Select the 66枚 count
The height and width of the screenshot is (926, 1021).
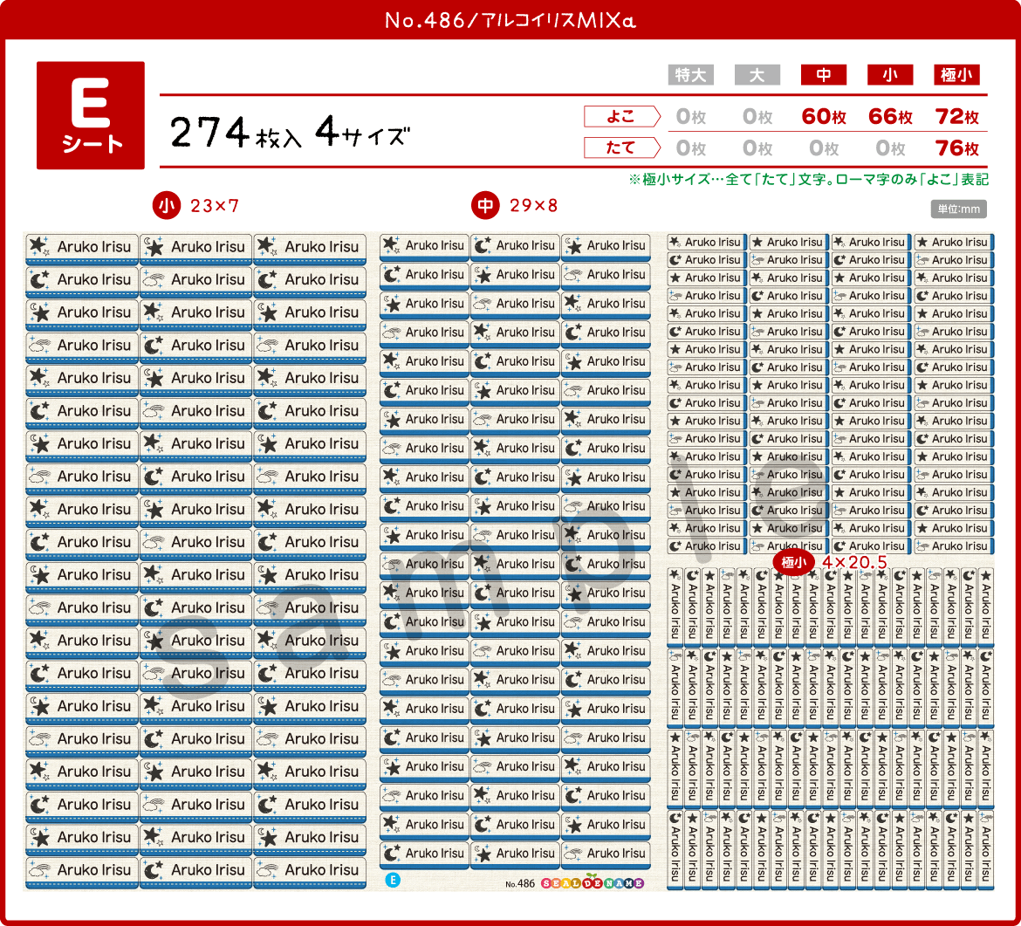tap(890, 117)
